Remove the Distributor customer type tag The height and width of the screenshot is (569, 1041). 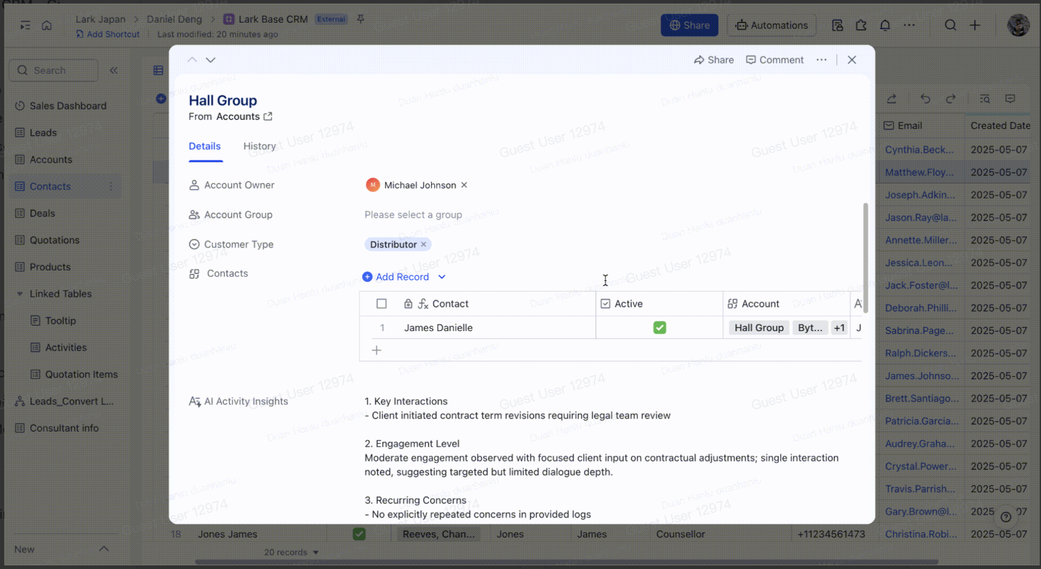pos(424,244)
